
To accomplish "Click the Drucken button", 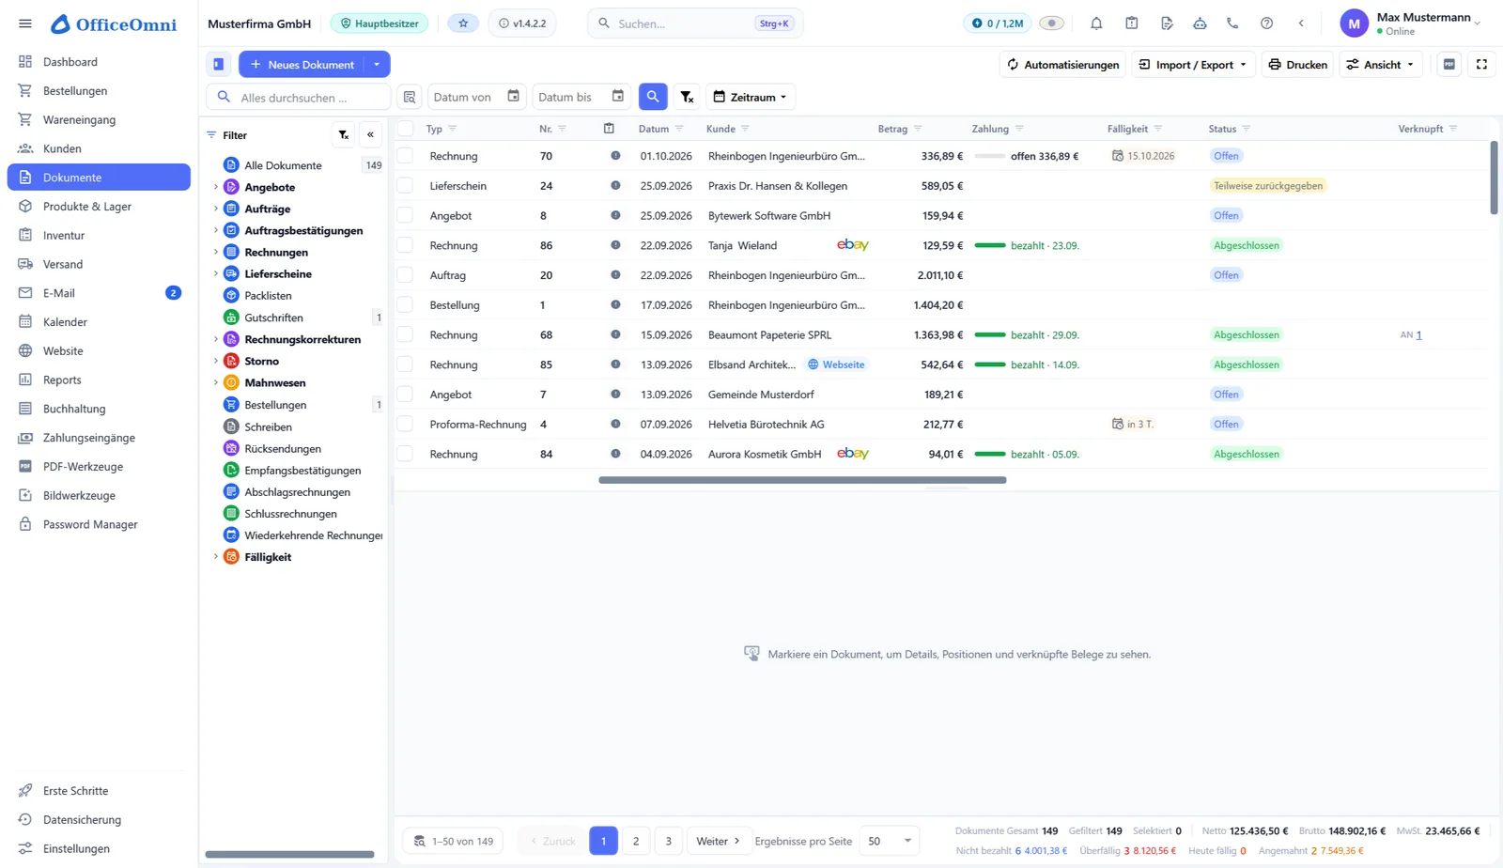I will (x=1297, y=64).
